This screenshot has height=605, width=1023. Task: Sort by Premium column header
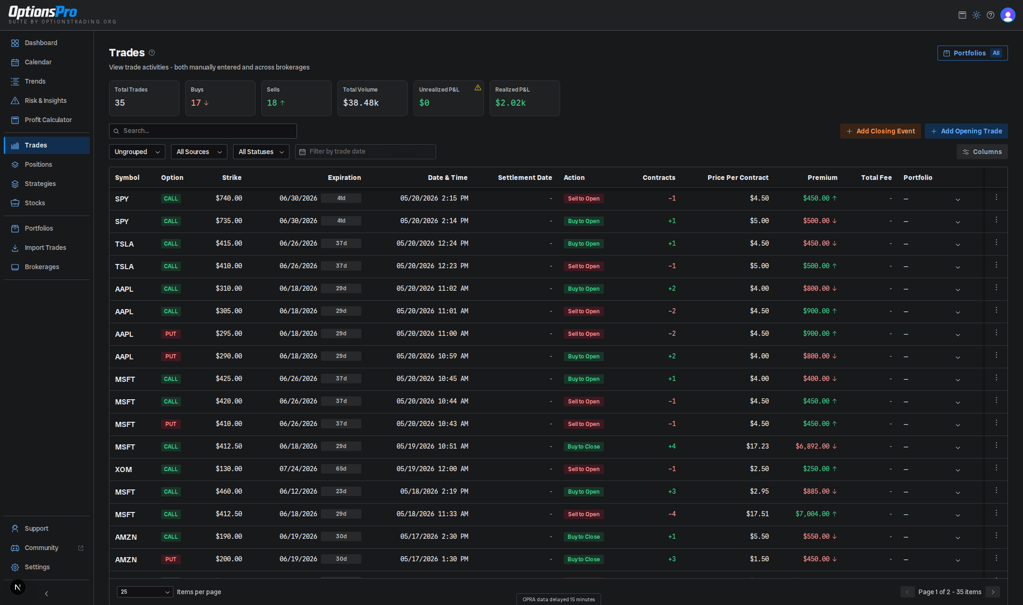pyautogui.click(x=822, y=178)
